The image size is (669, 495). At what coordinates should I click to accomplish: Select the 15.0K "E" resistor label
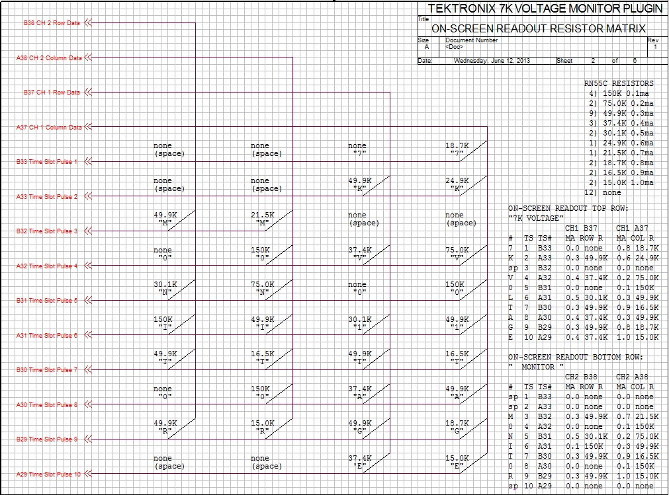coord(457,462)
